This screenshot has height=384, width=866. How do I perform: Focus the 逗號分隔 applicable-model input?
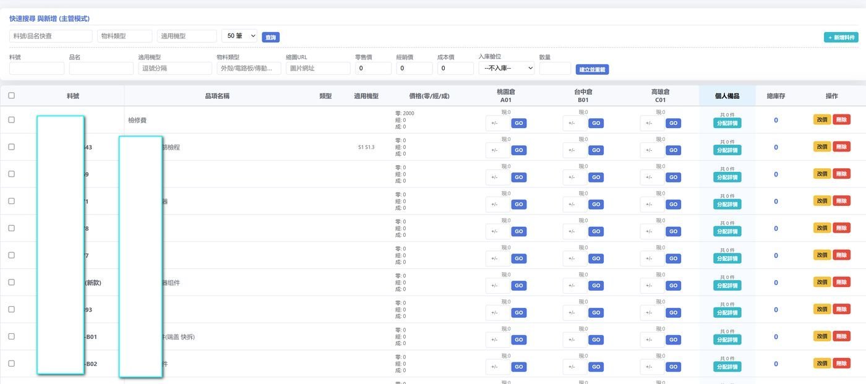click(x=175, y=68)
